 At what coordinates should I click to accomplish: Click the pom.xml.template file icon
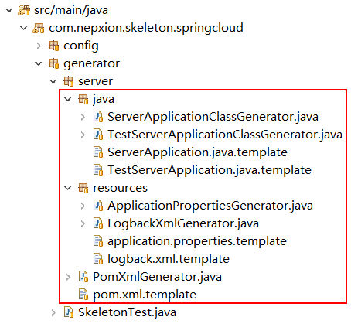point(83,295)
